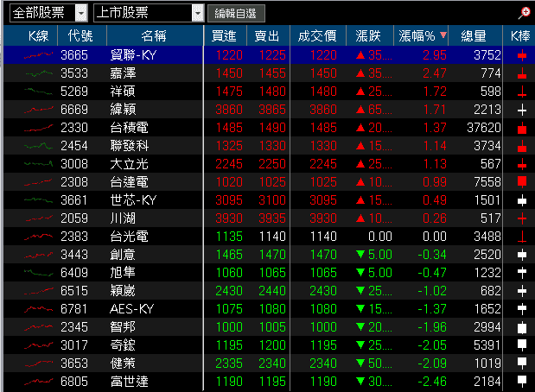Click candlestick icon for 奇鋐 row
This screenshot has height=392, width=535.
pos(522,345)
